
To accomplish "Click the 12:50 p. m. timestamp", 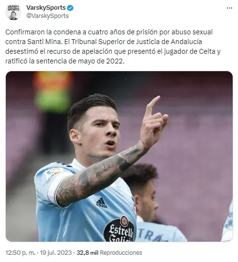I will (20, 252).
